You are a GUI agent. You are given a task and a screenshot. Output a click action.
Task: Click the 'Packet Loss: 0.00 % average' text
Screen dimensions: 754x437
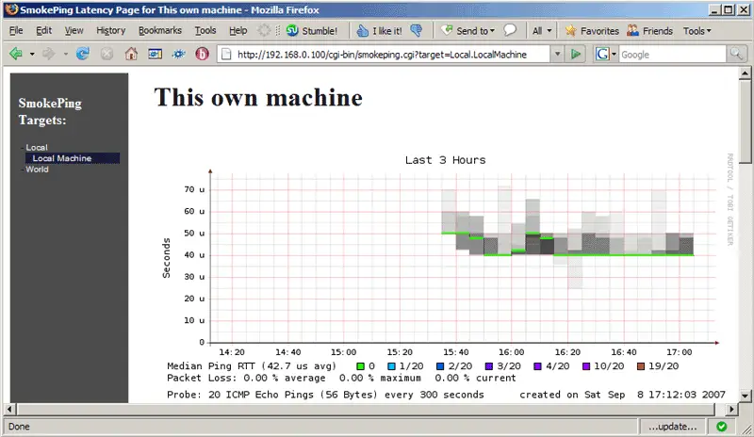tap(246, 378)
